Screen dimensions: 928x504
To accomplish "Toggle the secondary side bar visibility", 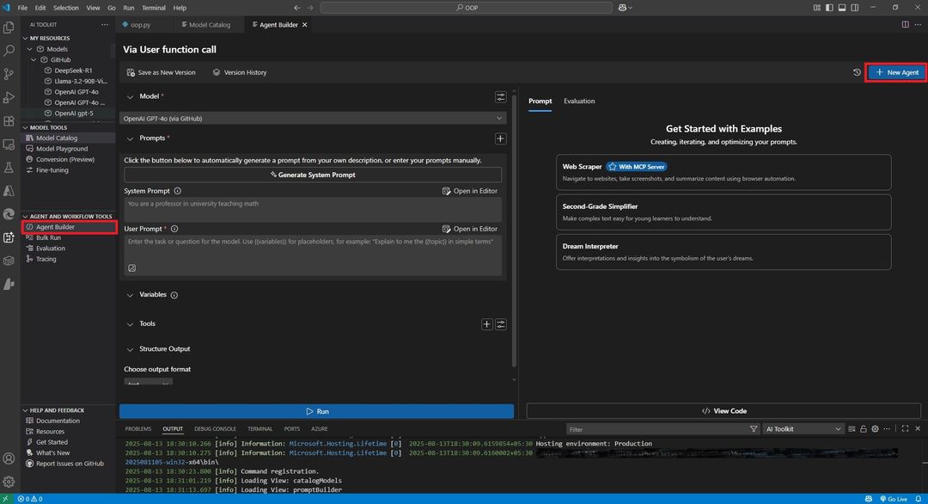I will pos(855,8).
